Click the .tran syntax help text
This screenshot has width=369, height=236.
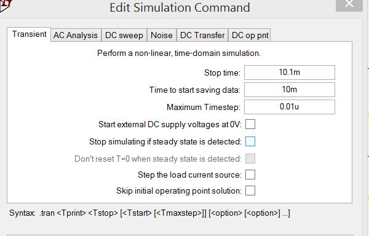click(x=149, y=213)
